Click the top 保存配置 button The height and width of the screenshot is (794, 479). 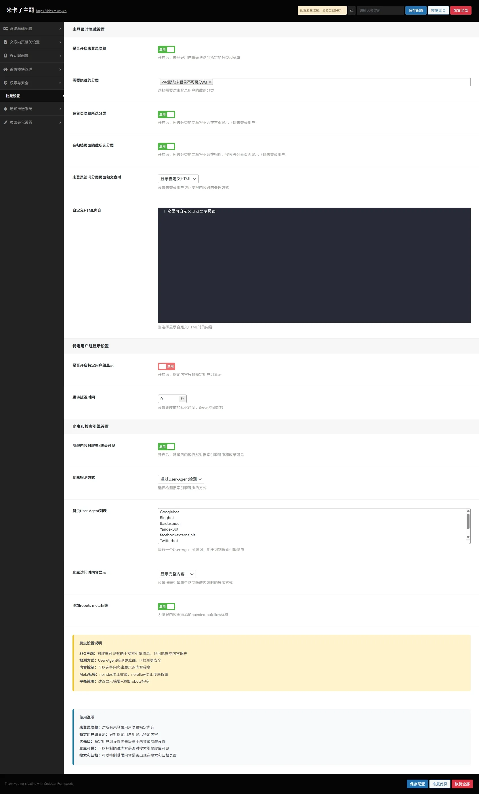click(x=415, y=10)
